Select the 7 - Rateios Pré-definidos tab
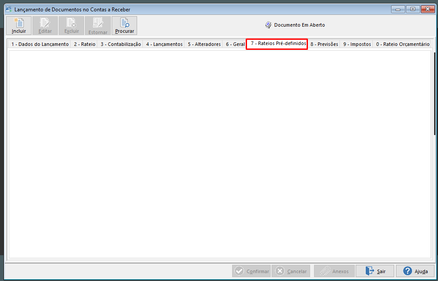Viewport: 438px width, 281px height. point(277,44)
